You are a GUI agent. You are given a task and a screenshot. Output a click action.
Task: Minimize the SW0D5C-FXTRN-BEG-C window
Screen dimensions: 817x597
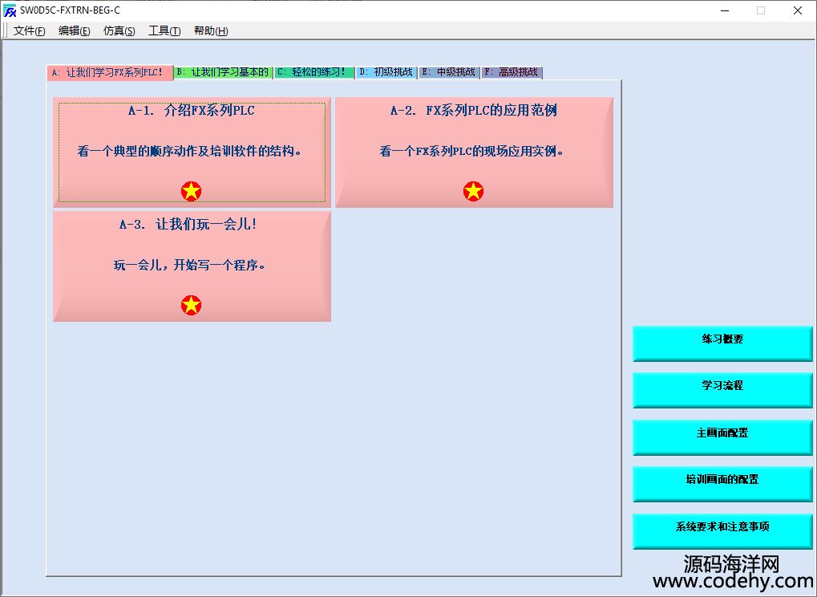[x=725, y=10]
